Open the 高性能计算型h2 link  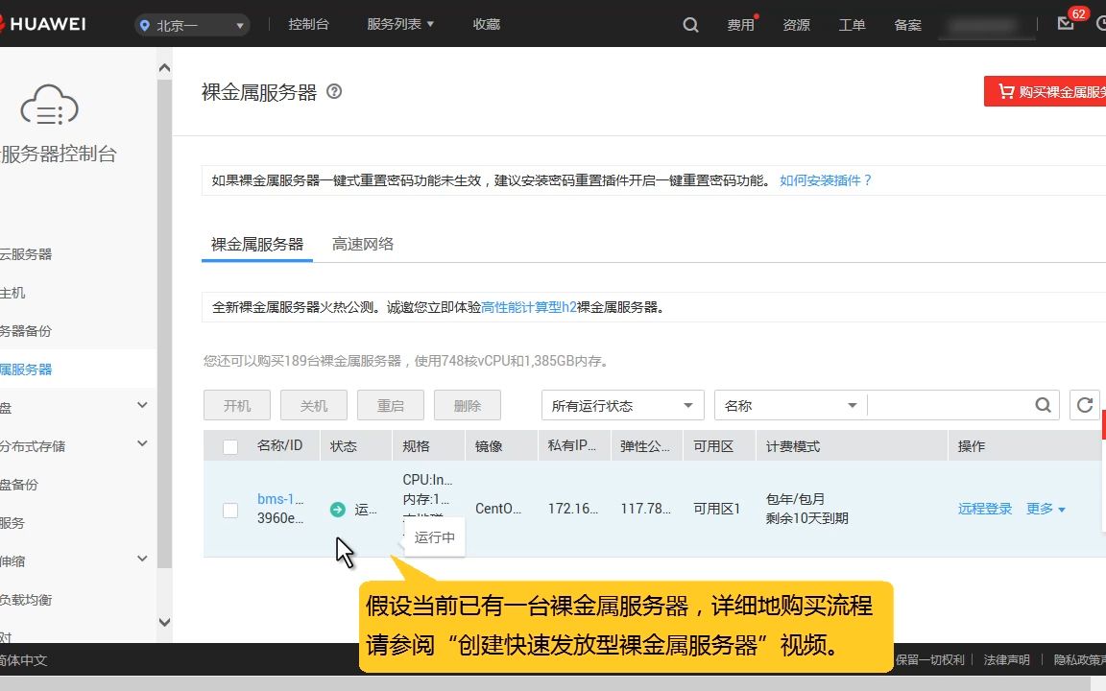pos(529,307)
